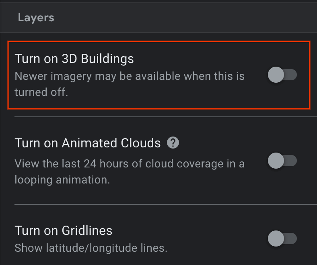Select the "Turn on 3D Buildings" label
The height and width of the screenshot is (265, 317).
click(x=74, y=59)
